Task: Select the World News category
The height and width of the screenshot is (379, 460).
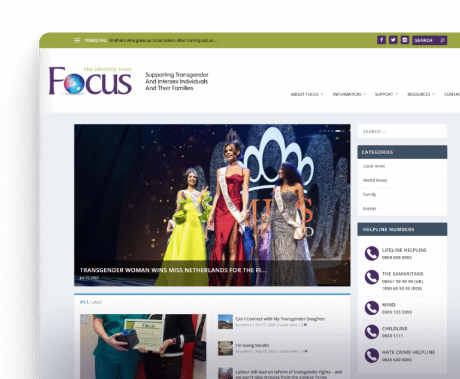Action: [x=375, y=180]
